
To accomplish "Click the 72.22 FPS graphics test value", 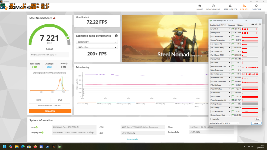I will (97, 22).
